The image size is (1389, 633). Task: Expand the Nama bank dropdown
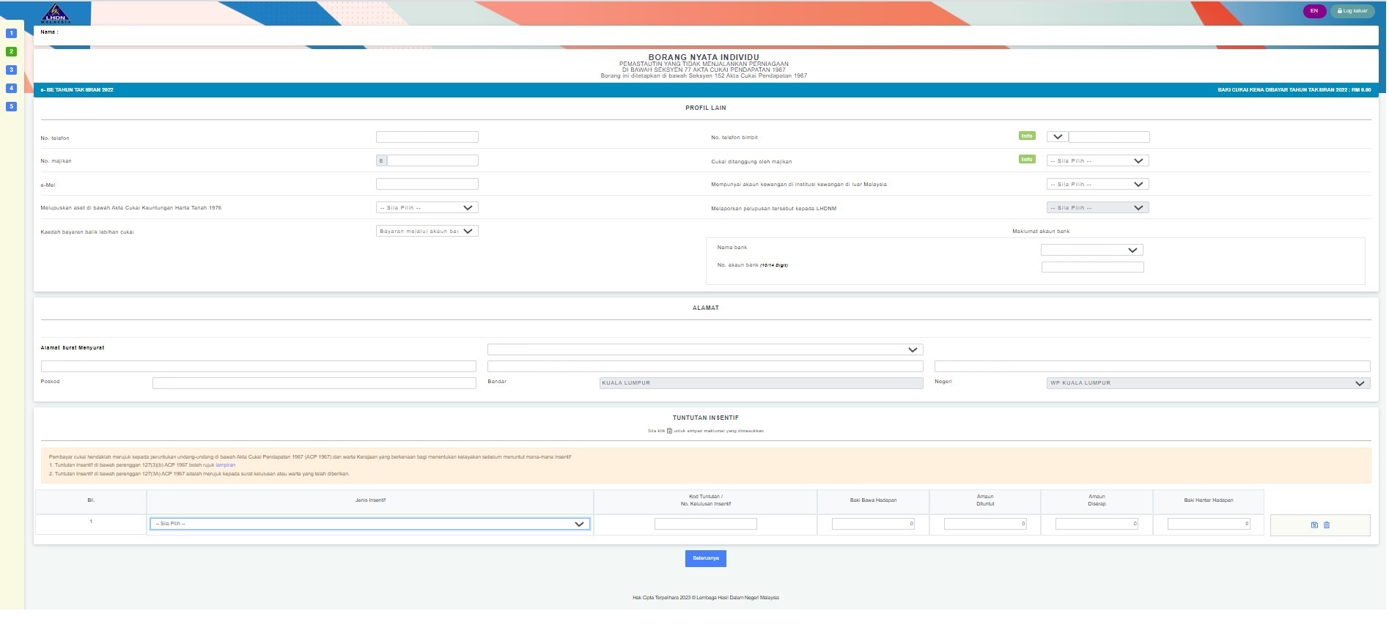1091,251
